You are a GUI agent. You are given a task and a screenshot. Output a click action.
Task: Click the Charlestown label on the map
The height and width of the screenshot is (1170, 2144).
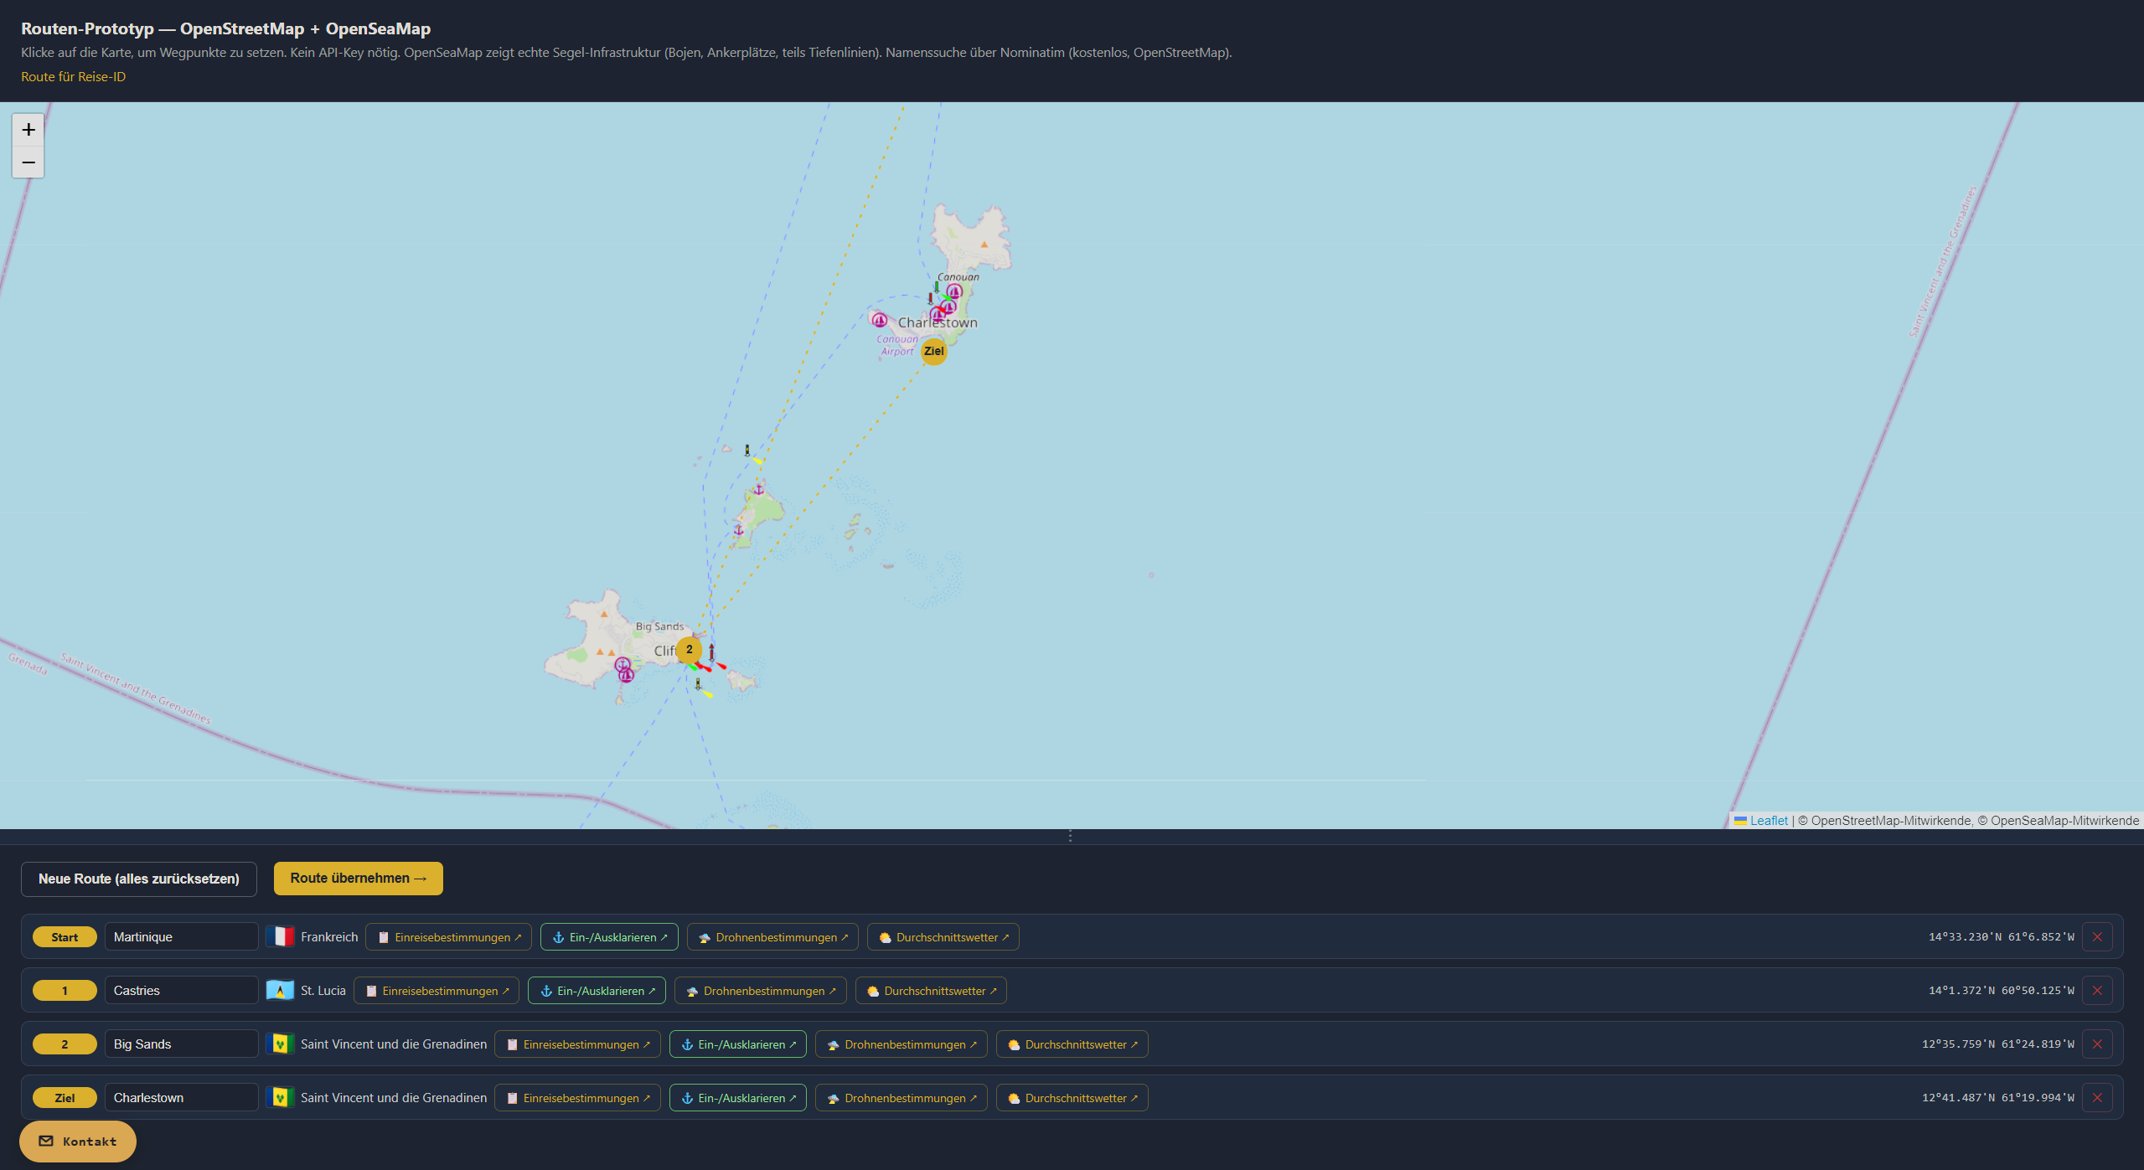pyautogui.click(x=938, y=322)
